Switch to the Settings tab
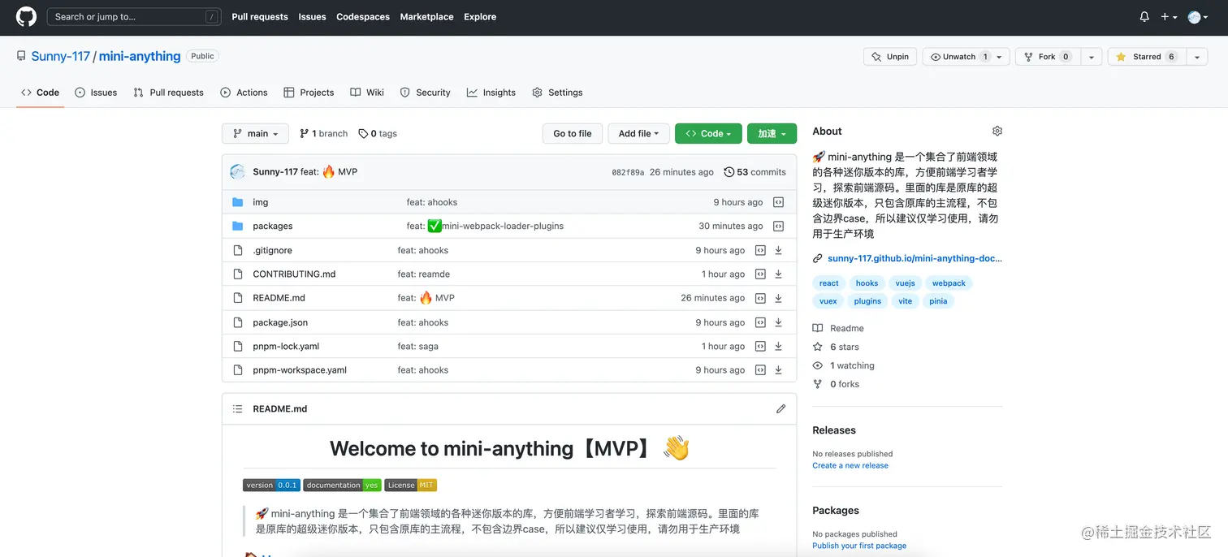 tap(557, 93)
